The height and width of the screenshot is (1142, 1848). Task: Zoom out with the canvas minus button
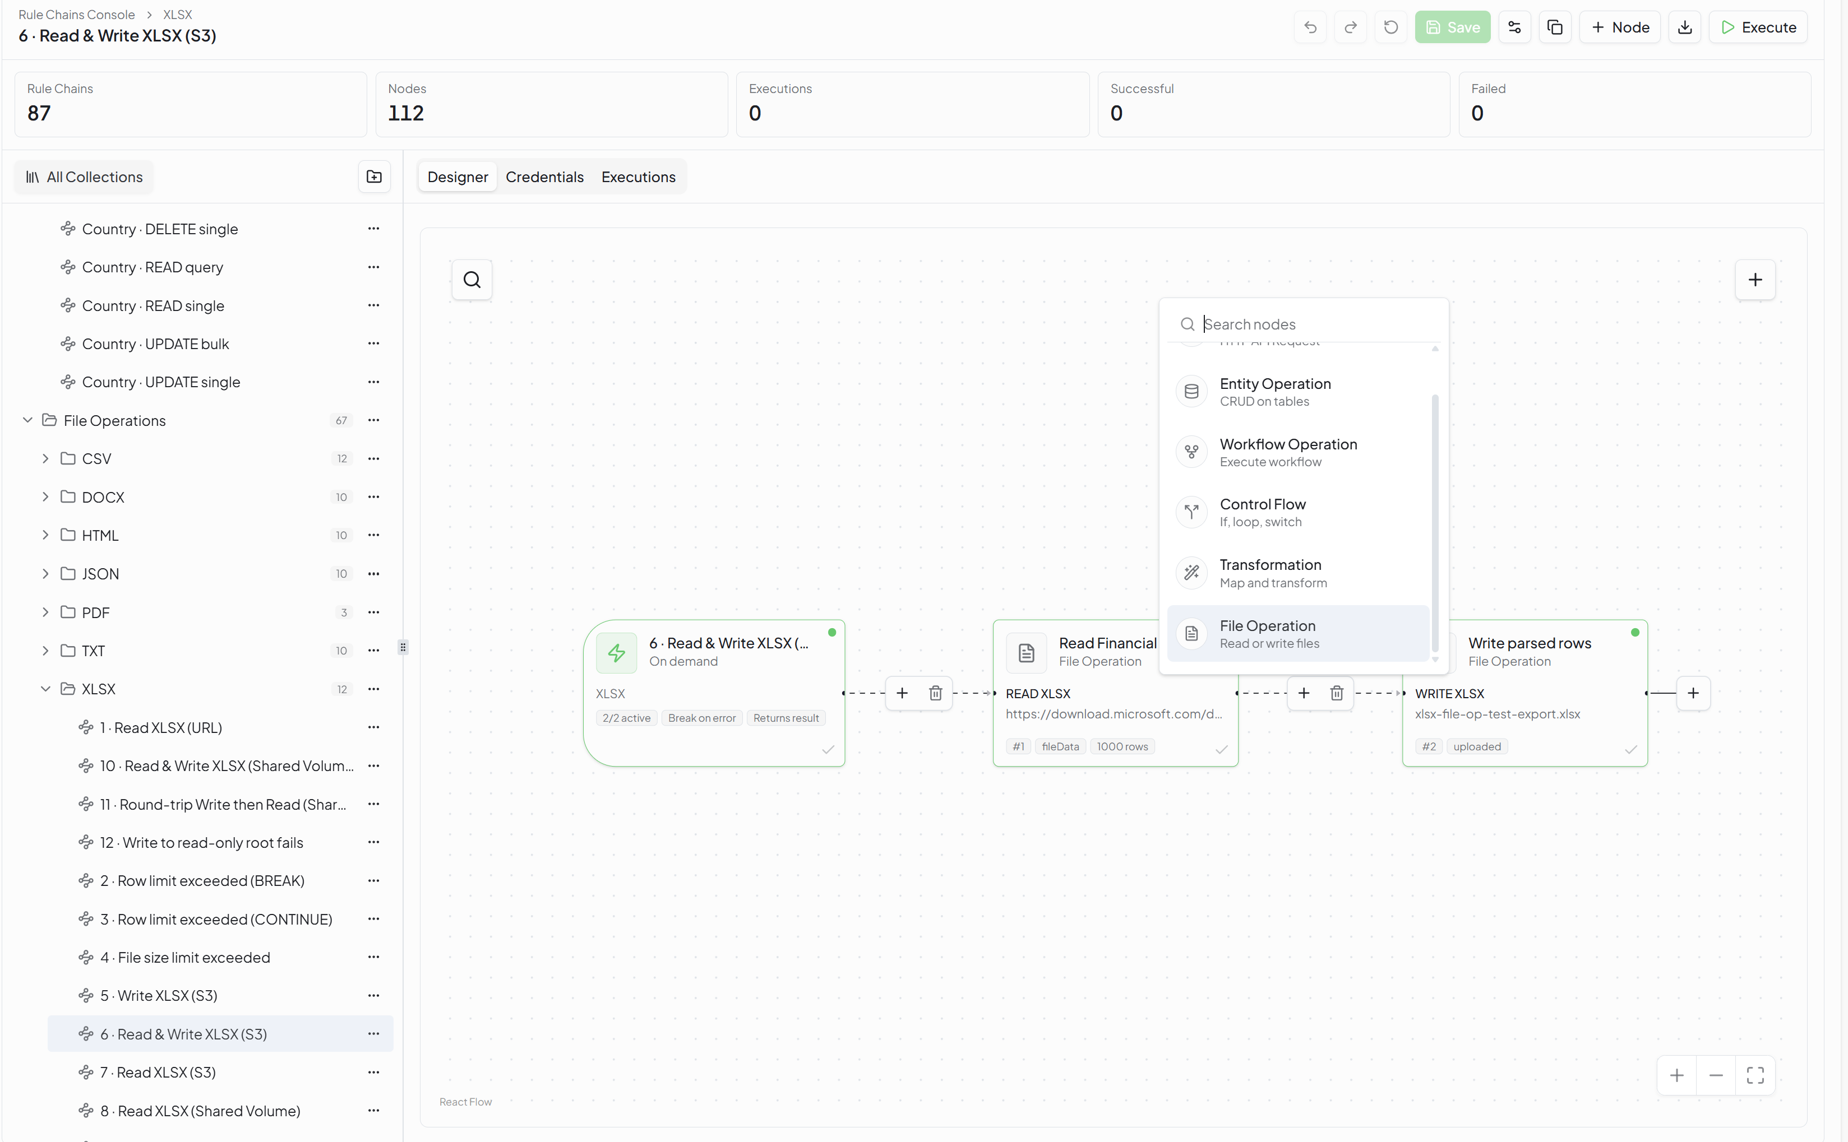[x=1716, y=1075]
